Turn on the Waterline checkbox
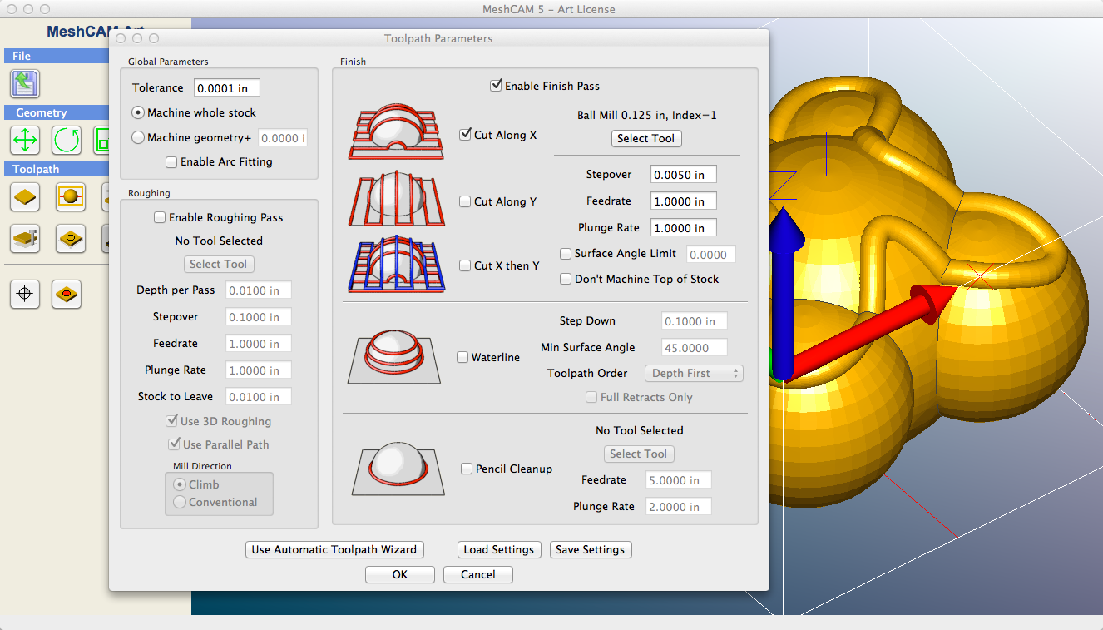1103x630 pixels. coord(463,357)
